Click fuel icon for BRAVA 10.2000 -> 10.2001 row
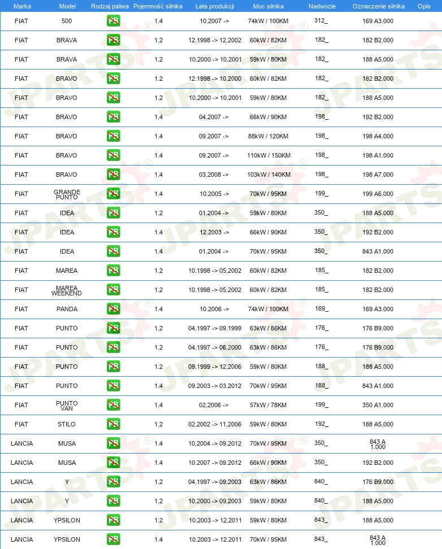The height and width of the screenshot is (549, 442). pyautogui.click(x=113, y=59)
